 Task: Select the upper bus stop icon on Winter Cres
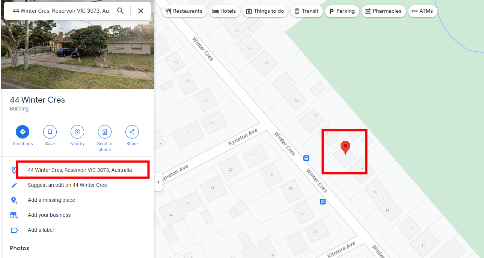pyautogui.click(x=306, y=158)
